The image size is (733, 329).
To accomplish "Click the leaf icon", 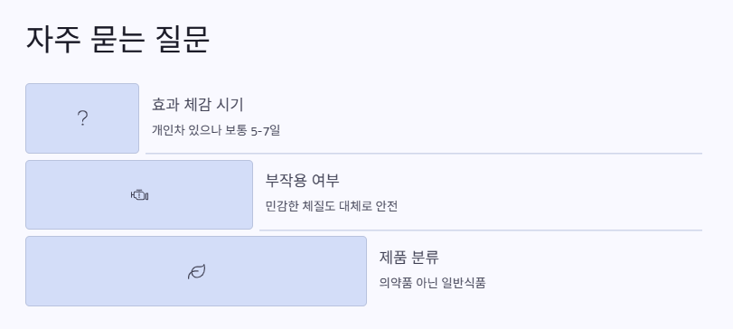I will 196,271.
